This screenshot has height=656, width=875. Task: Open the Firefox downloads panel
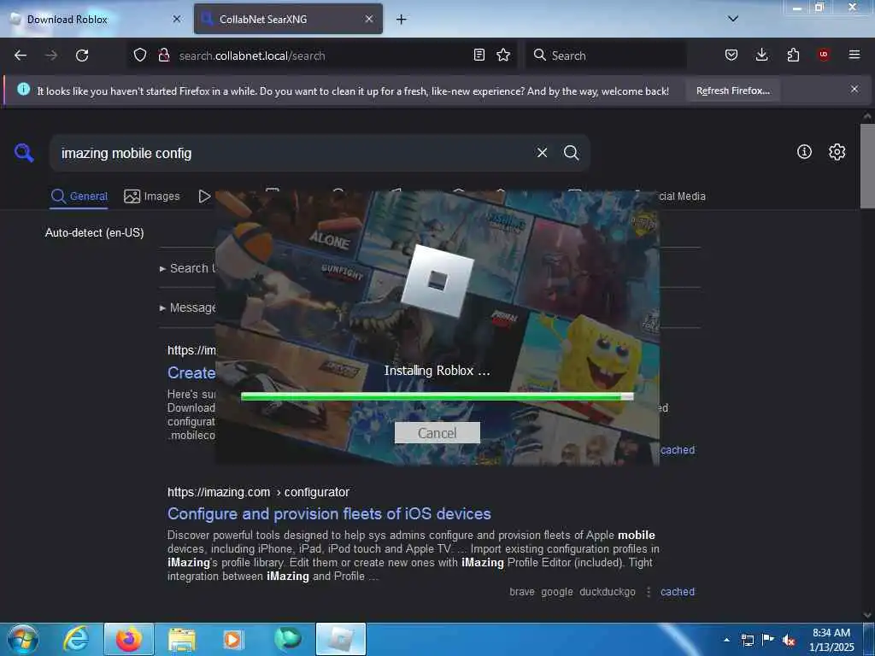click(x=761, y=56)
